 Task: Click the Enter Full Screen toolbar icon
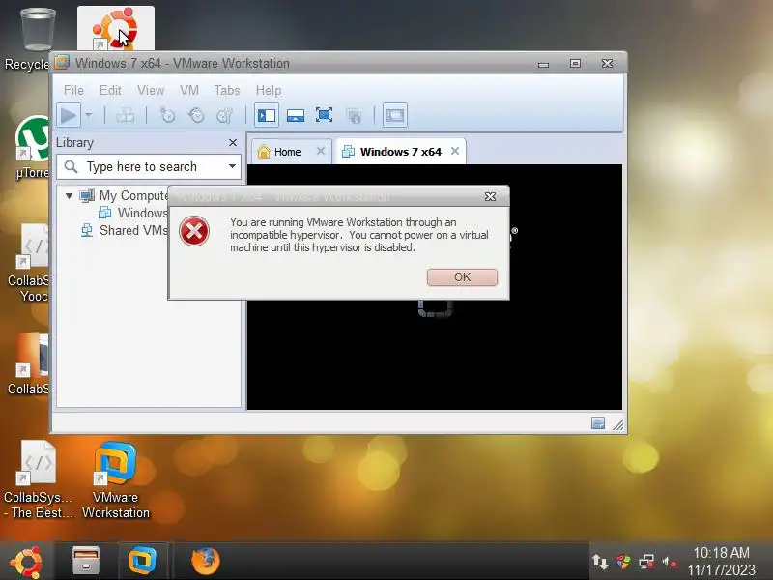(324, 116)
